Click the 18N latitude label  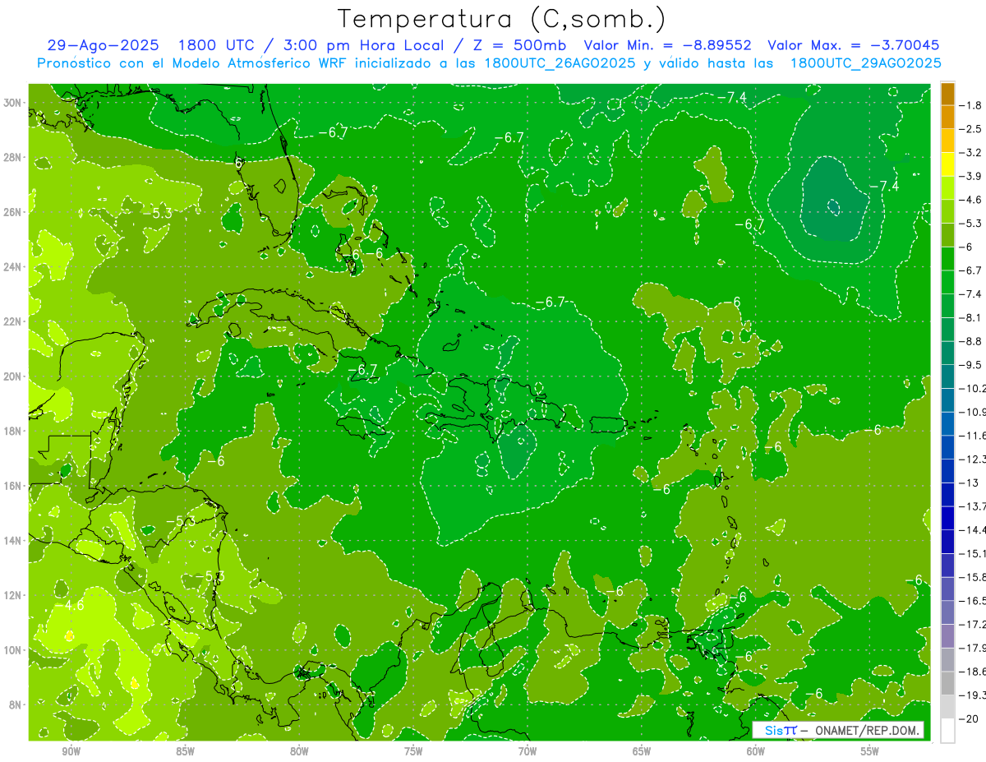tap(12, 431)
